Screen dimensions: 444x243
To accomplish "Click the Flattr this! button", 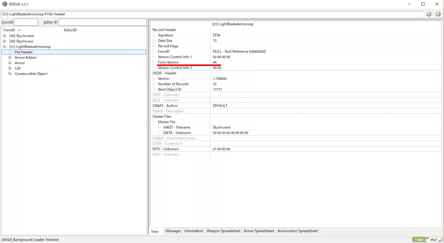I will (427, 240).
